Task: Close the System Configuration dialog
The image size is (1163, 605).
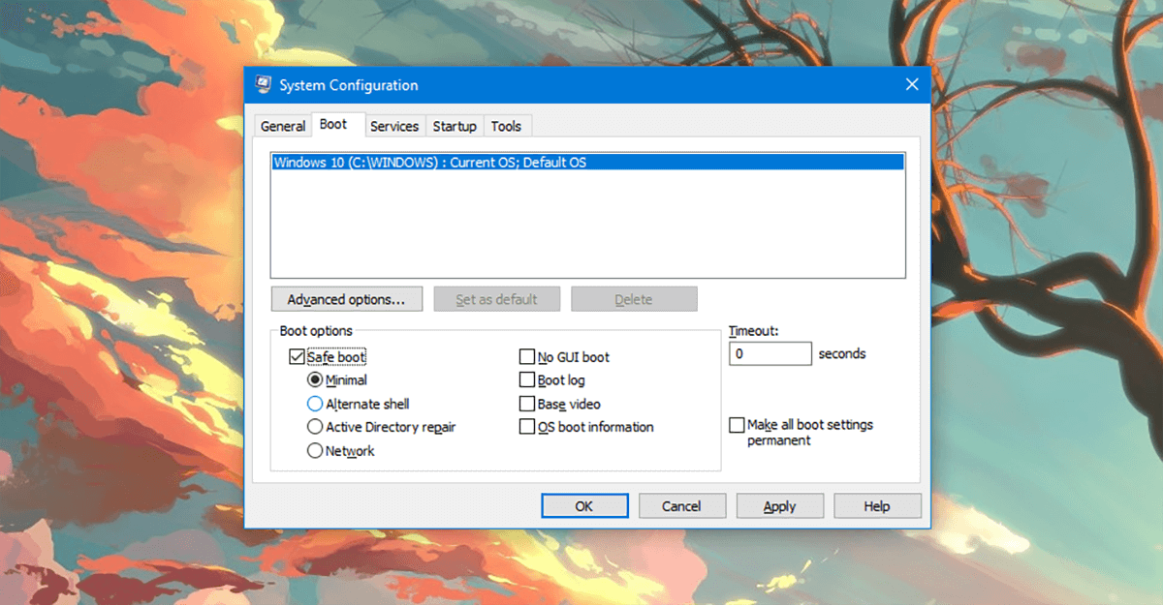Action: pyautogui.click(x=911, y=84)
